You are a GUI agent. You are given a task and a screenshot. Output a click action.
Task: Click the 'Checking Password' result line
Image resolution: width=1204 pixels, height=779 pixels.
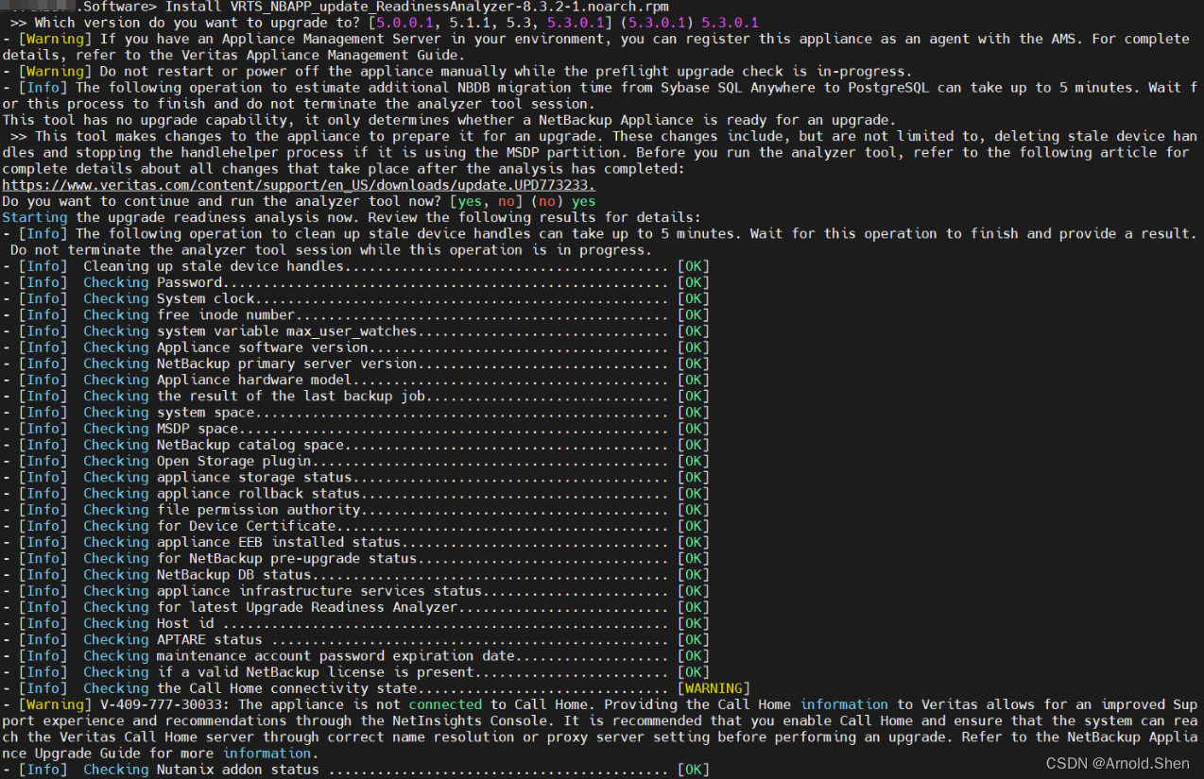click(355, 282)
